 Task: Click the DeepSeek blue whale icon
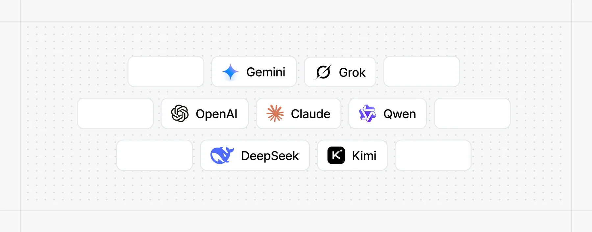point(222,155)
